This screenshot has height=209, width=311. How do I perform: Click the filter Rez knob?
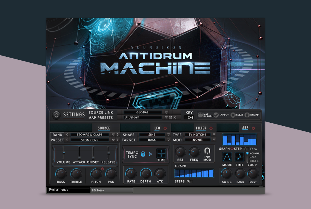click(x=180, y=152)
